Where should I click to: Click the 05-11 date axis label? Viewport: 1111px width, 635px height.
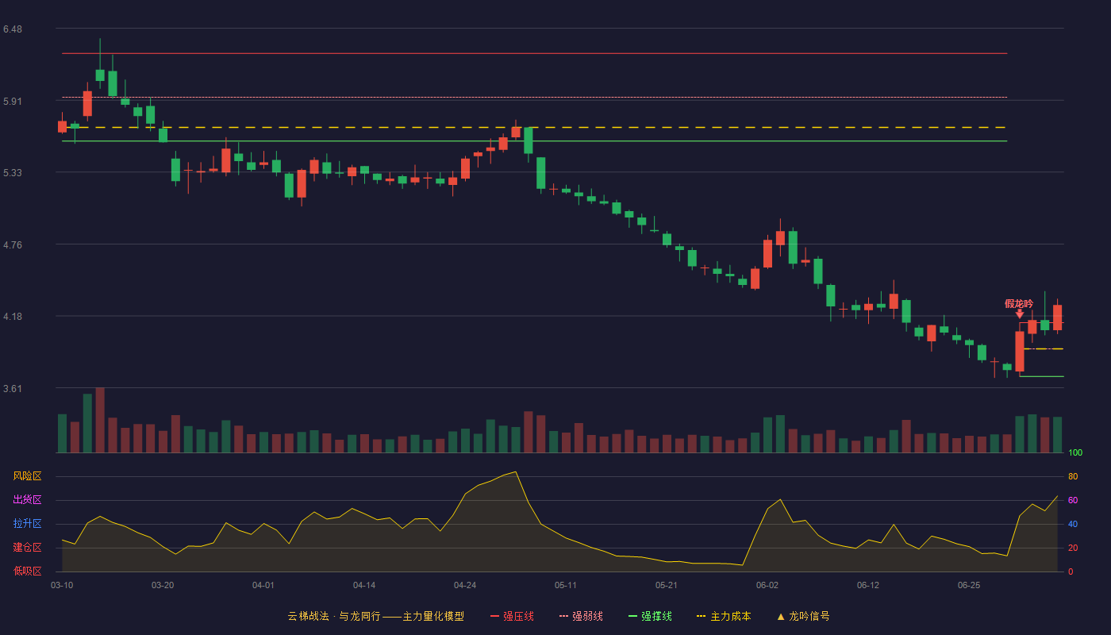coord(566,585)
